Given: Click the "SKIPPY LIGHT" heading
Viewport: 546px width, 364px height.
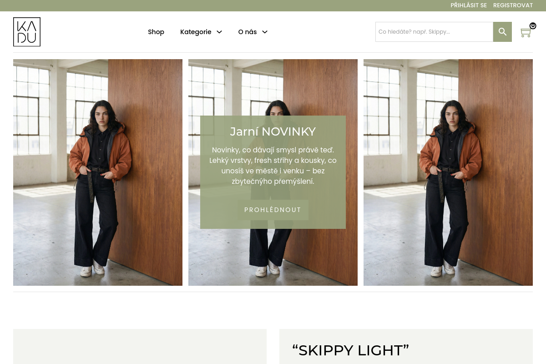Looking at the screenshot, I should pyautogui.click(x=351, y=350).
